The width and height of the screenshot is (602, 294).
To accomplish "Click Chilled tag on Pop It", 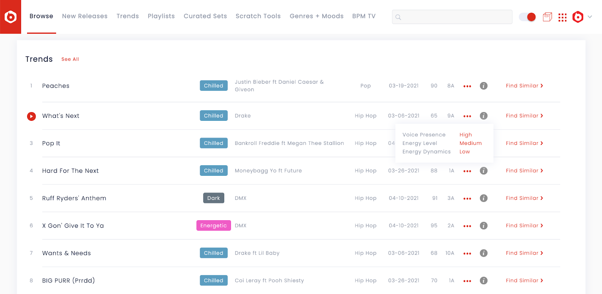I will (x=214, y=143).
